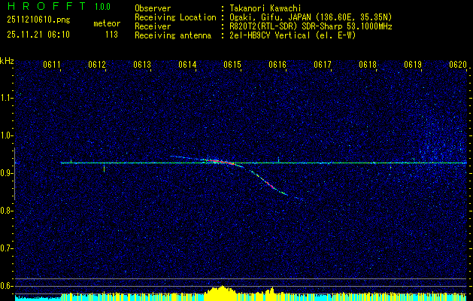Image resolution: width=473 pixels, height=301 pixels.
Task: Select the 0615 time marker
Action: point(232,65)
